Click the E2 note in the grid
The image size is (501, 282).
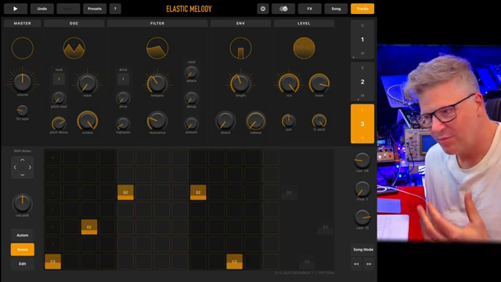[89, 227]
